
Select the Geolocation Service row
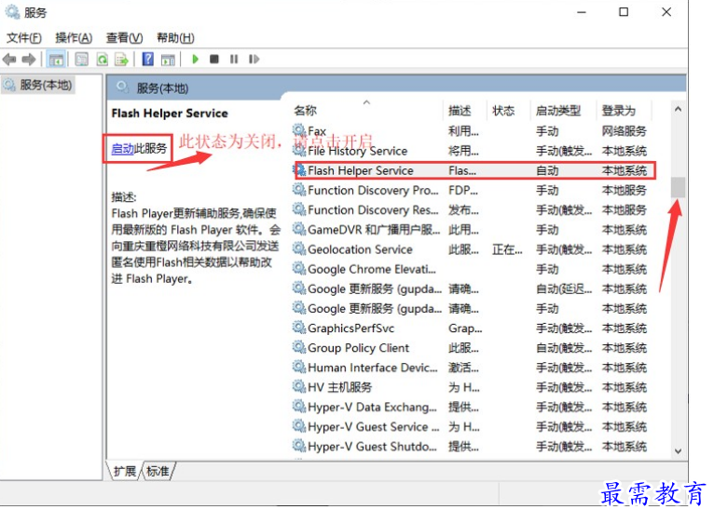point(472,249)
